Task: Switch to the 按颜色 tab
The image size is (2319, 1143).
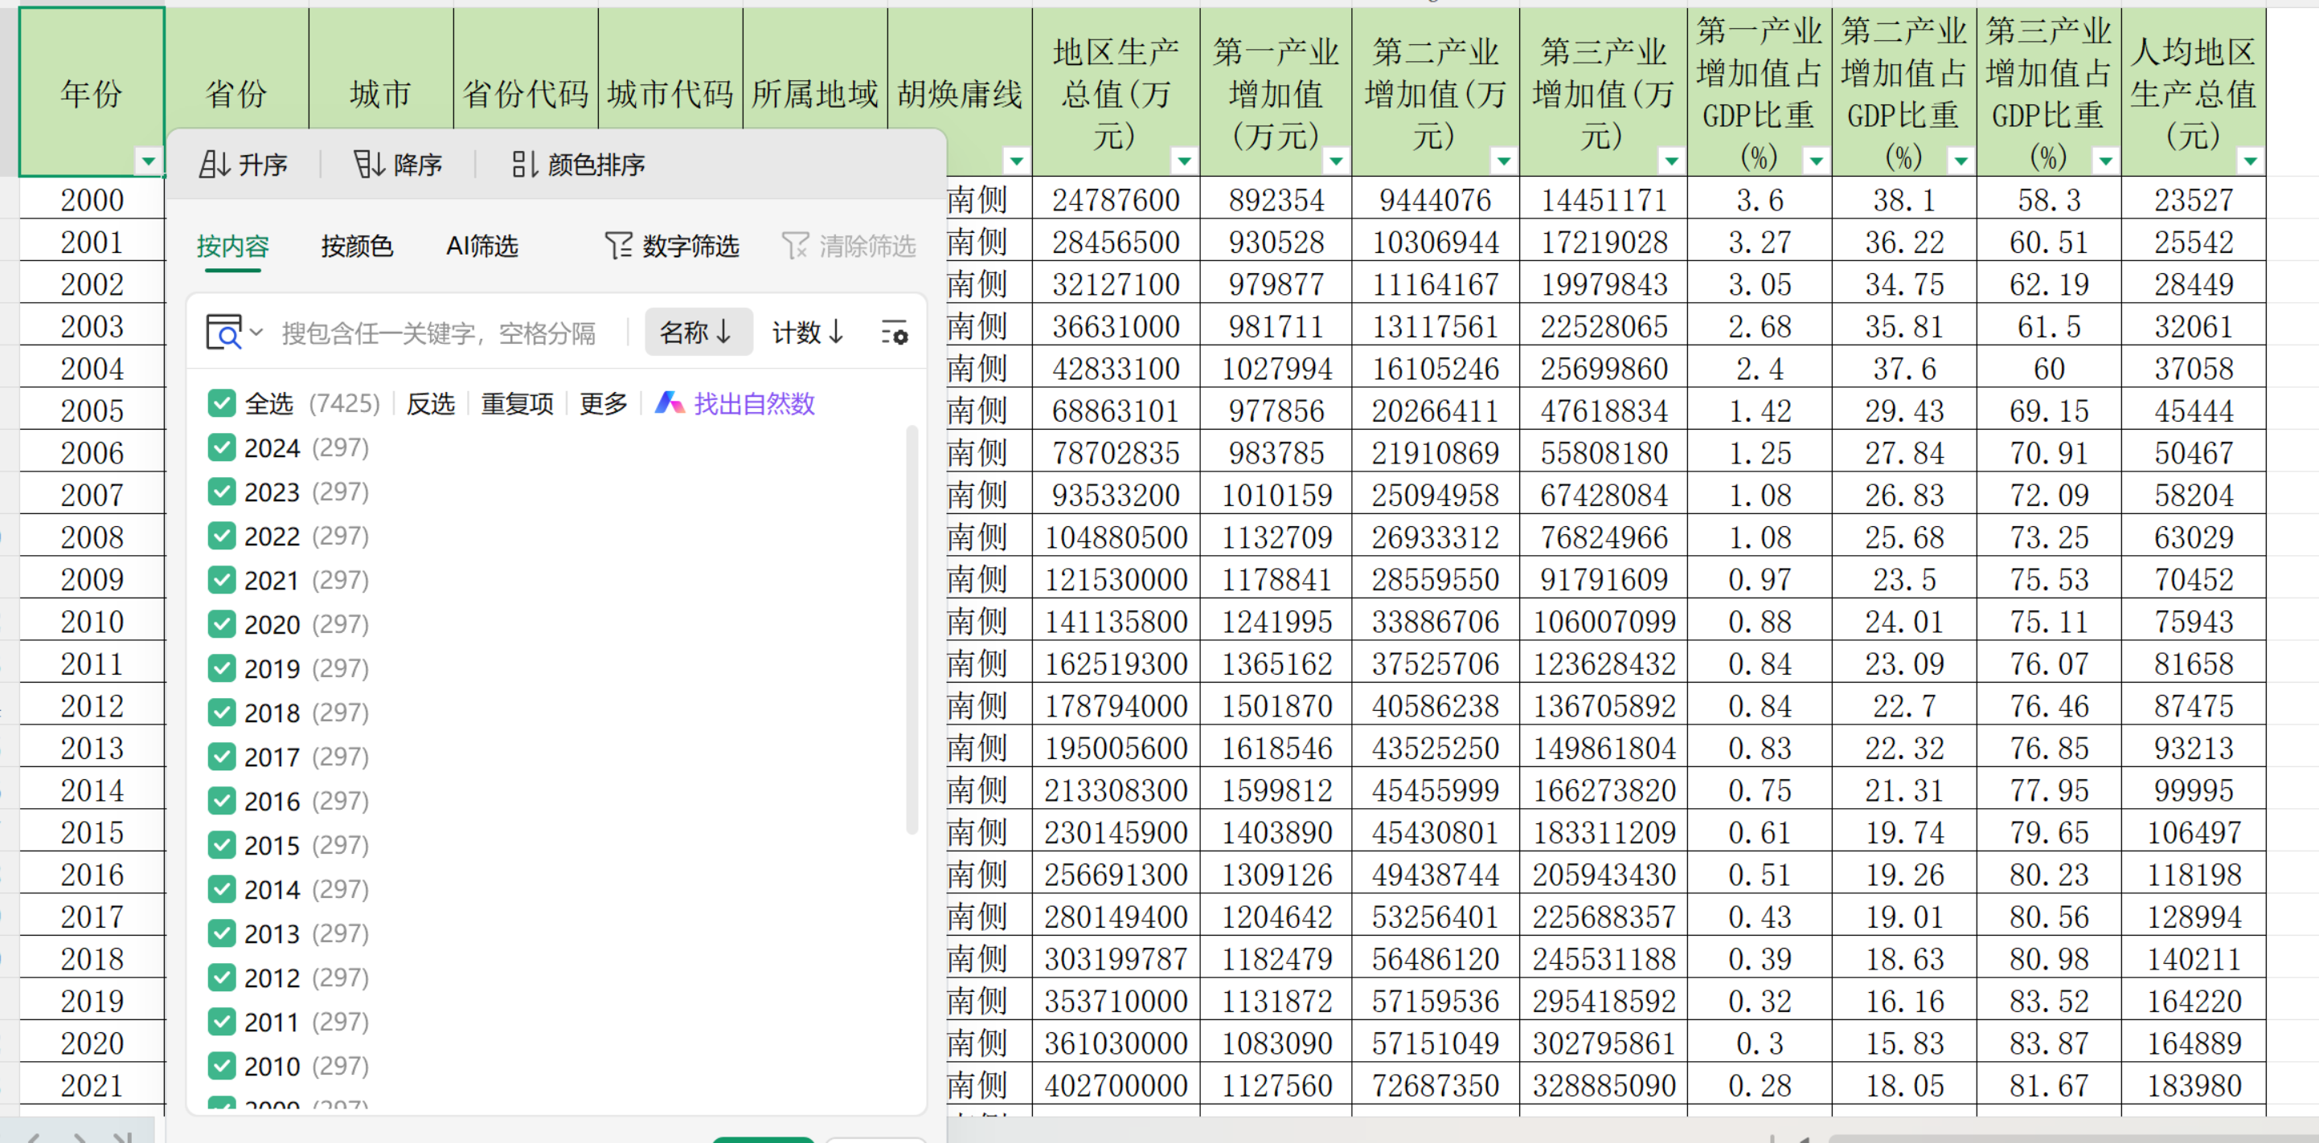Action: coord(357,246)
